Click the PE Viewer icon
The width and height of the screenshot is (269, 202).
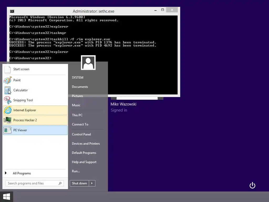(x=8, y=130)
